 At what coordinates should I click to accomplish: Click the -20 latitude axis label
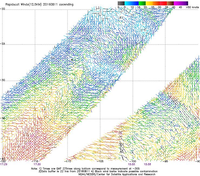click(x=3, y=9)
